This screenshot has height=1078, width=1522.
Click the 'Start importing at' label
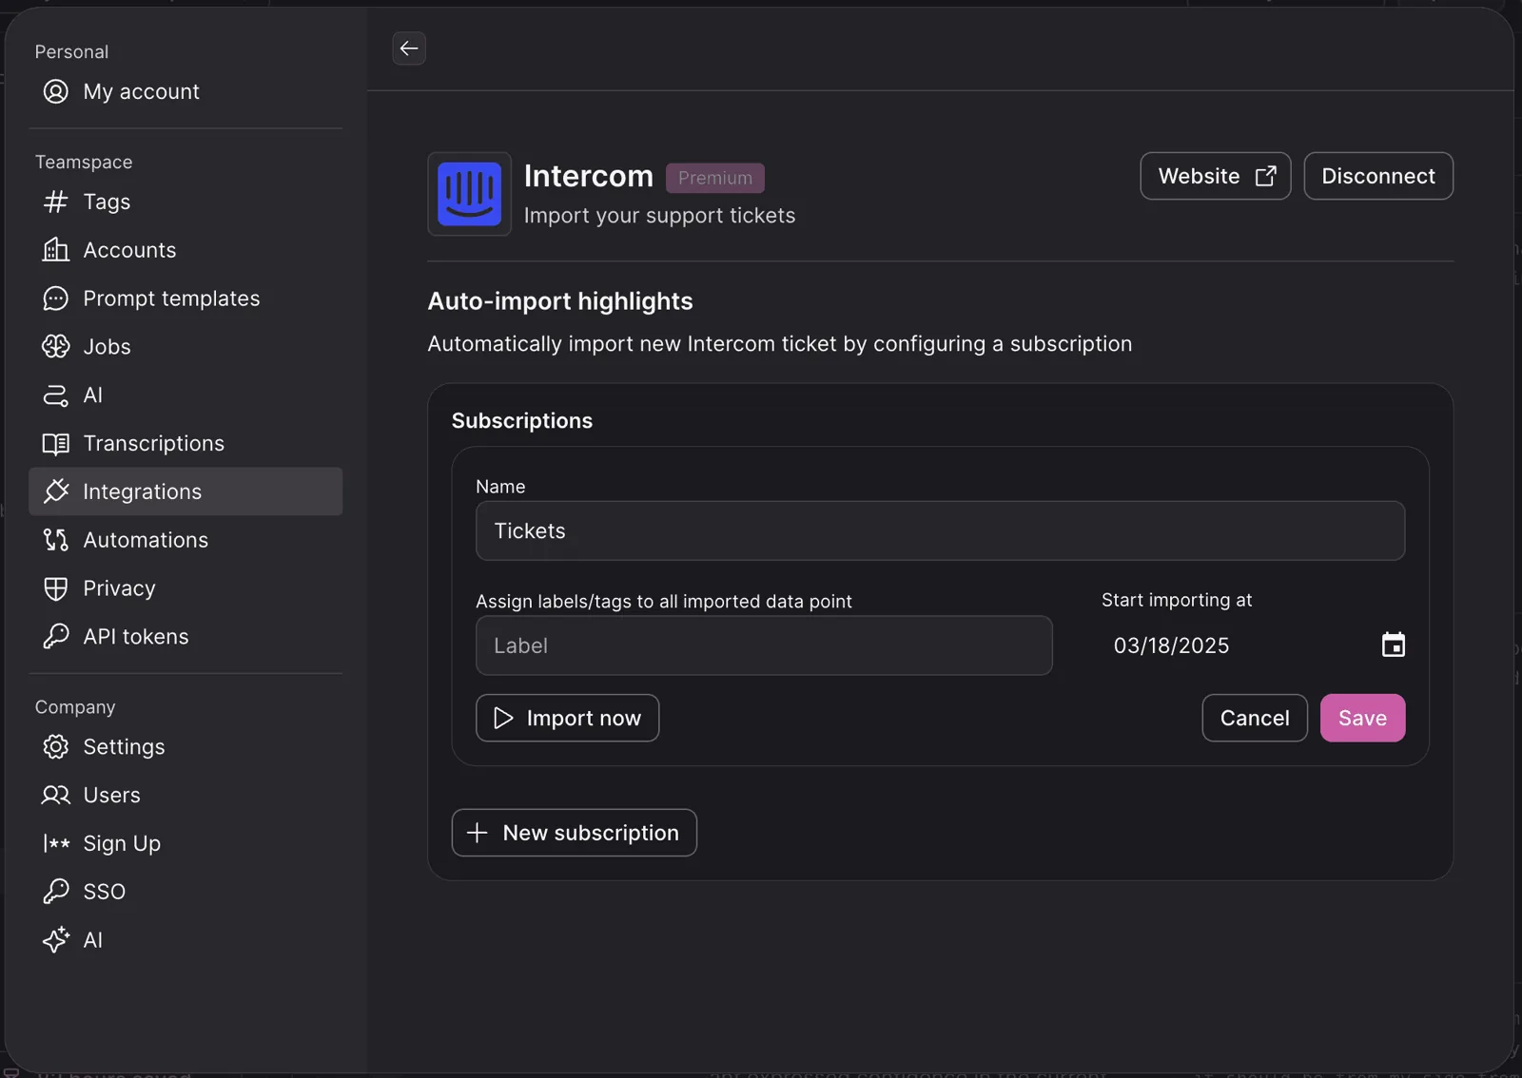pos(1177,600)
